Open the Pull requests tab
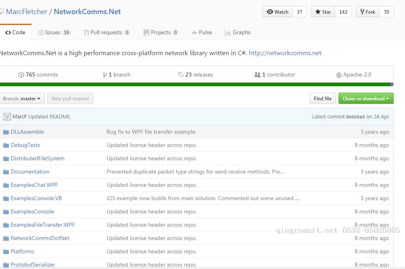405x269 pixels. (x=107, y=32)
